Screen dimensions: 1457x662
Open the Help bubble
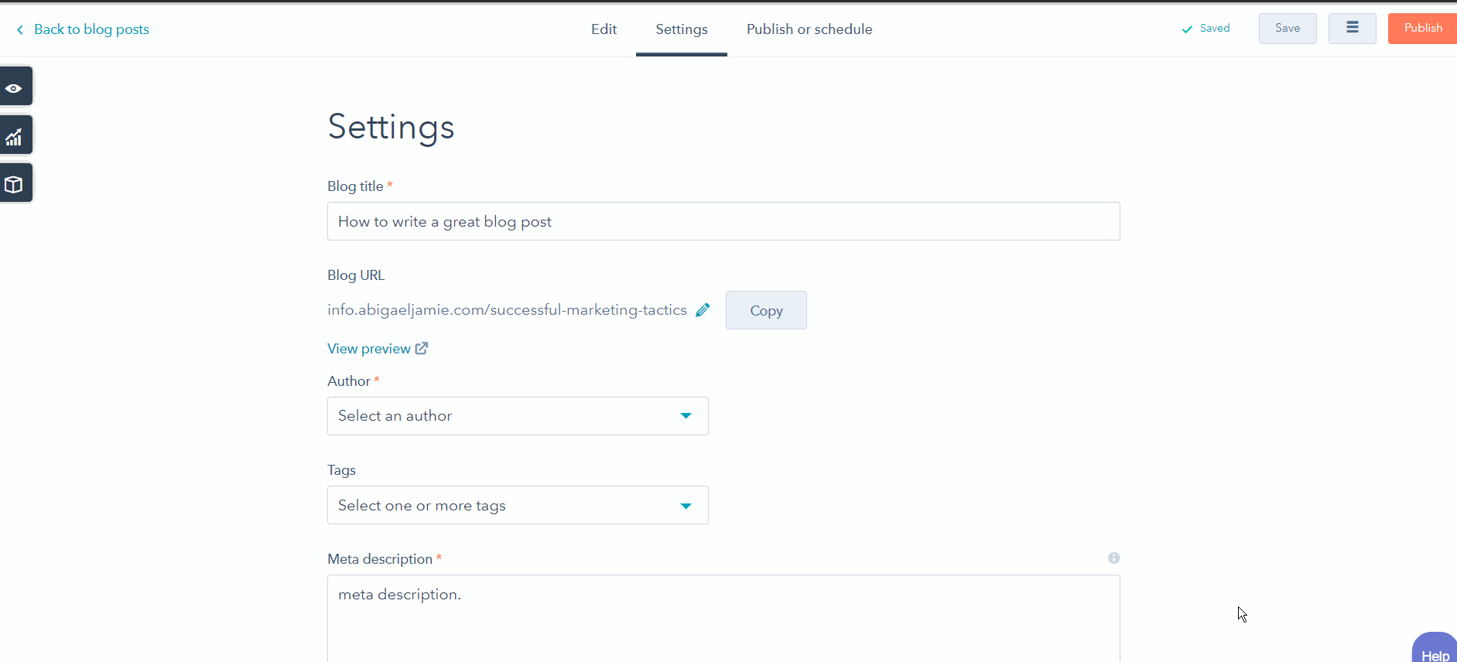click(x=1435, y=648)
